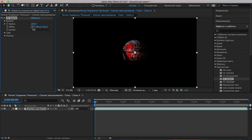This screenshot has height=140, width=252.
Task: Select the Zoom magnifier tool
Action: [x=13, y=5]
